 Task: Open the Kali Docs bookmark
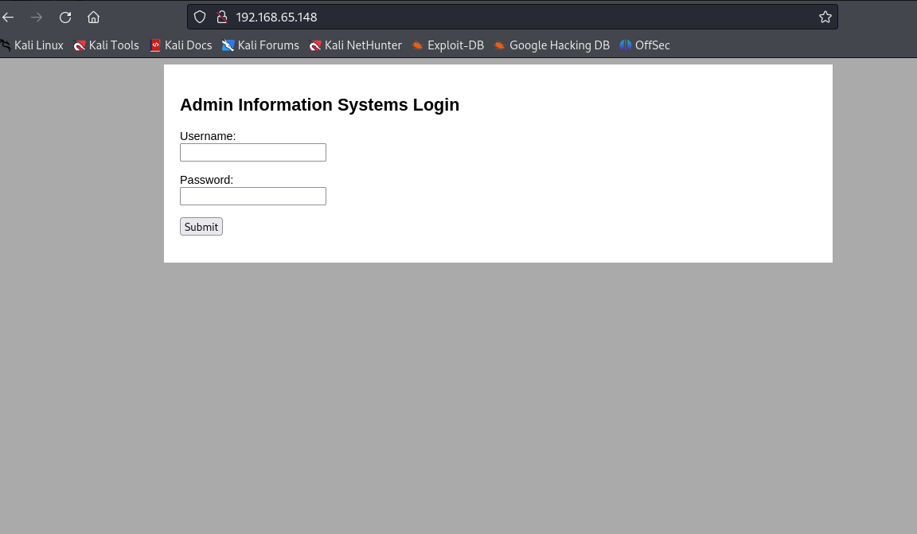tap(181, 45)
